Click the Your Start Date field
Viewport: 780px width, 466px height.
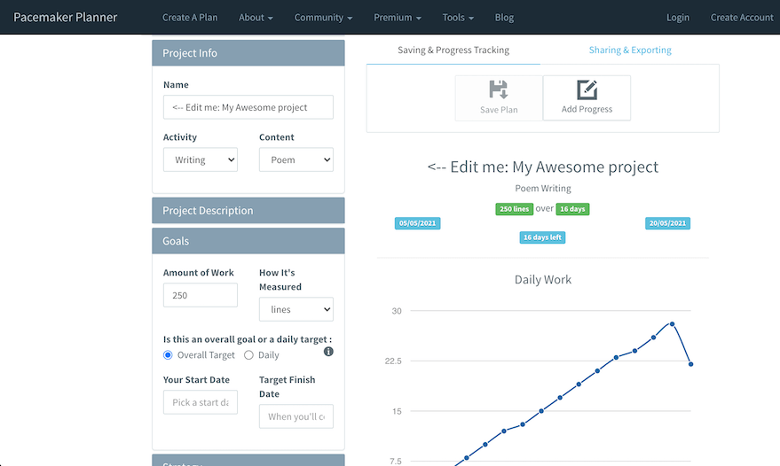[x=201, y=402]
